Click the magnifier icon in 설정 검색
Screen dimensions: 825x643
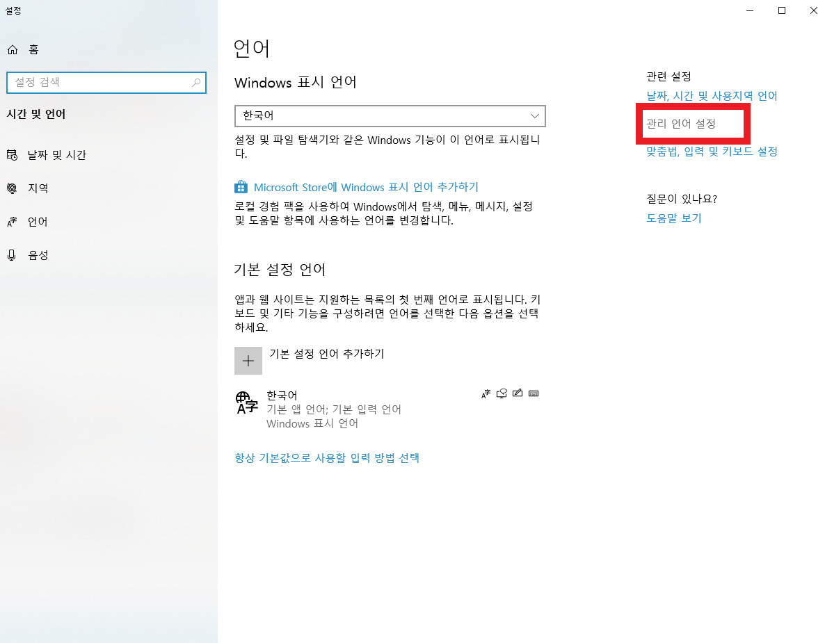tap(195, 83)
